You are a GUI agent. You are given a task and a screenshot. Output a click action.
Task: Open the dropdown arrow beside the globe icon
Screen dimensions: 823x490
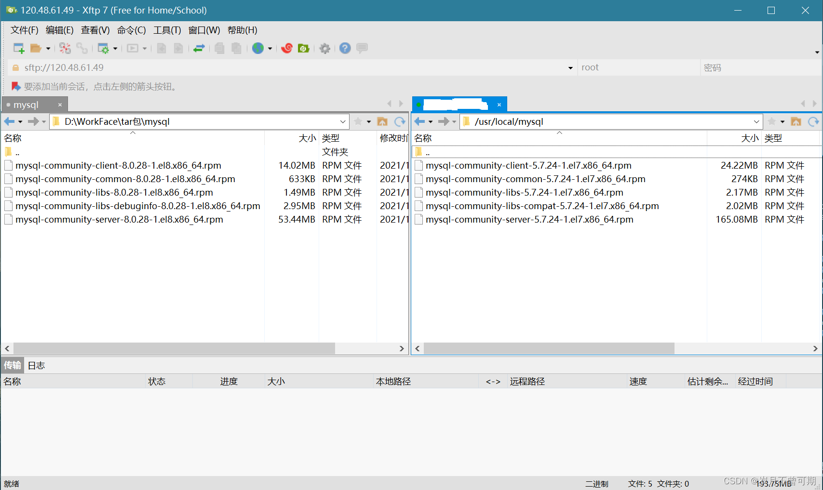pyautogui.click(x=270, y=49)
